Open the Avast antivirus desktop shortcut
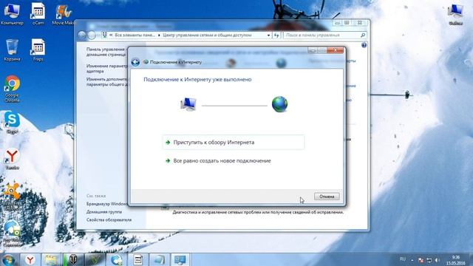 (x=12, y=196)
